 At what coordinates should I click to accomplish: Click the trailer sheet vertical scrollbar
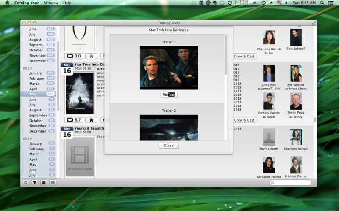click(x=225, y=55)
